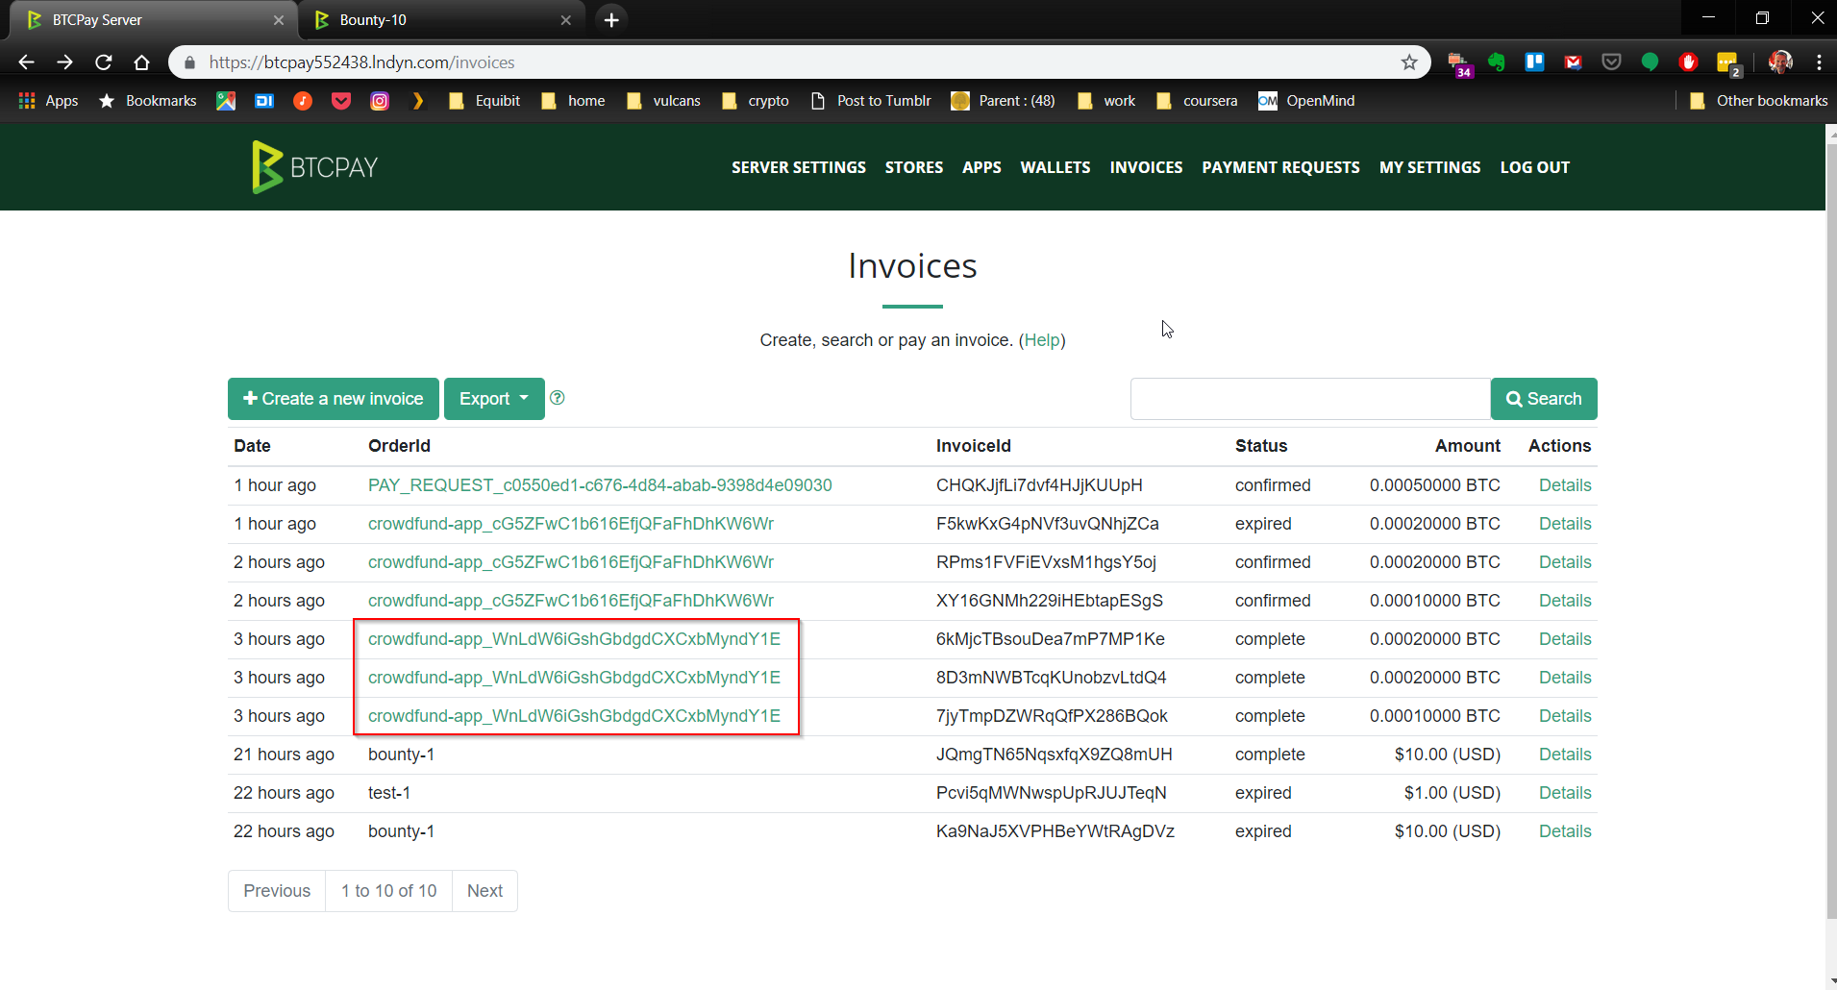Open My Settings page
The width and height of the screenshot is (1837, 990).
pyautogui.click(x=1430, y=167)
